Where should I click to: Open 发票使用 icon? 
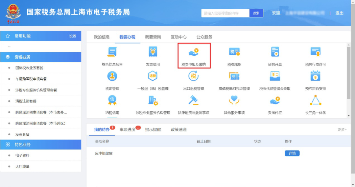(x=153, y=52)
